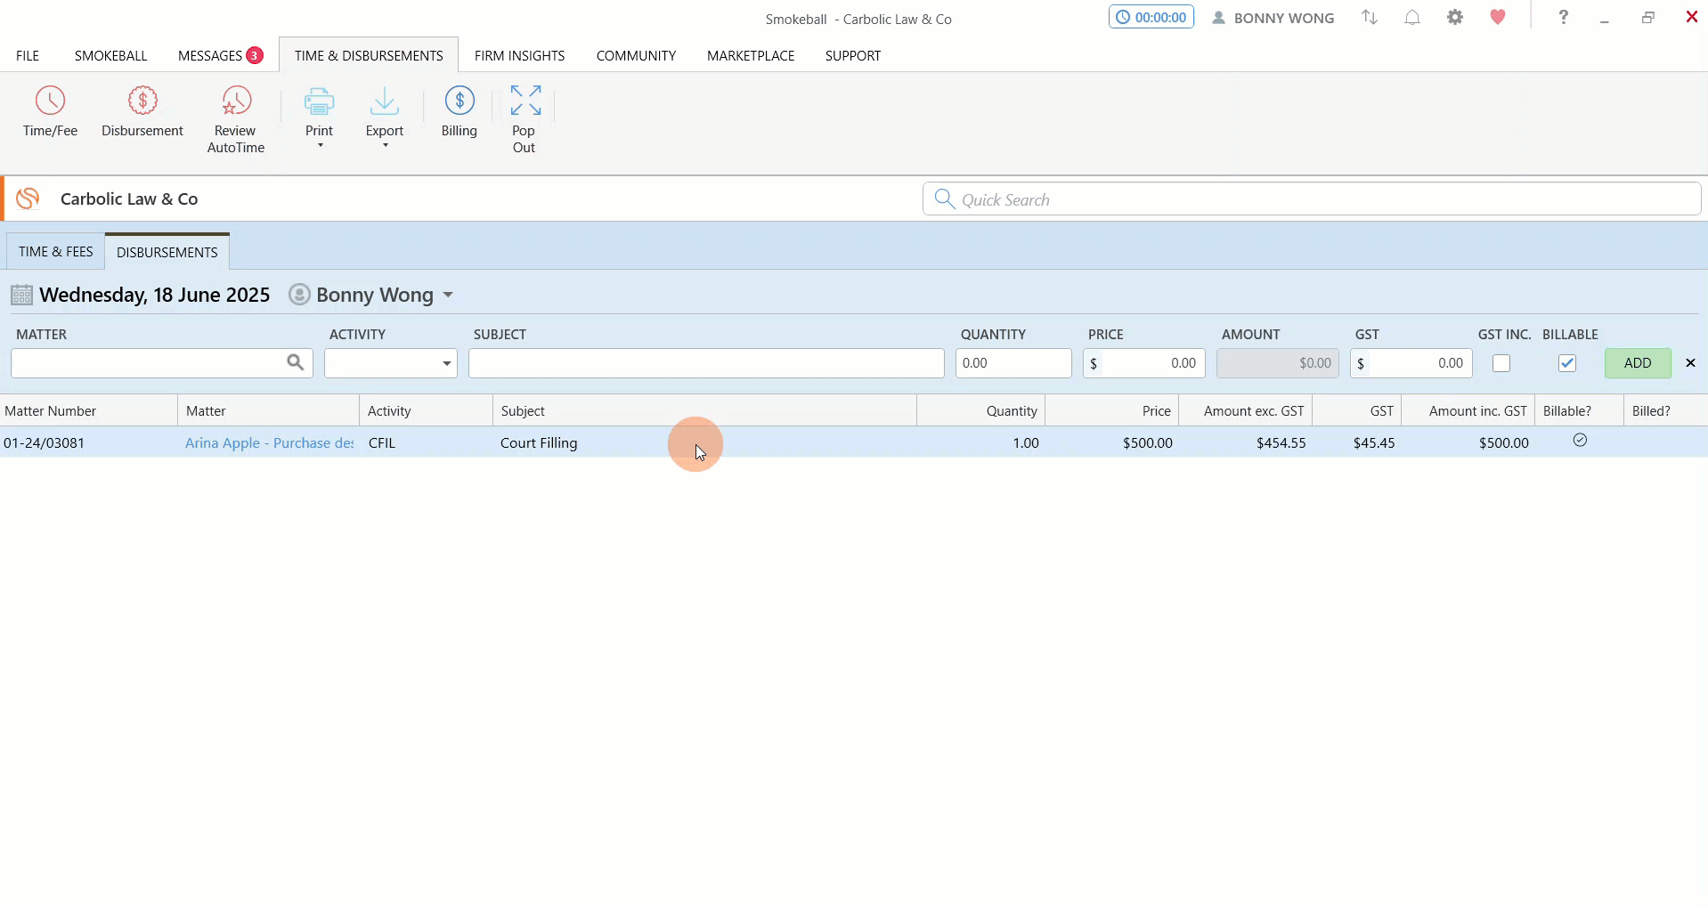The height and width of the screenshot is (908, 1708).
Task: Sort by Amount inc. GST column header
Action: point(1468,410)
